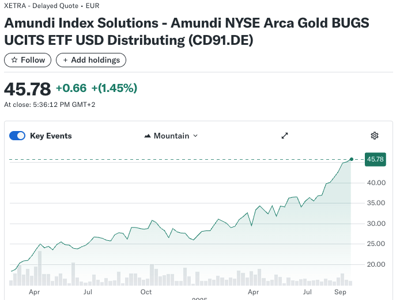Toggle the Key Events switch
The width and height of the screenshot is (400, 300).
[x=17, y=136]
